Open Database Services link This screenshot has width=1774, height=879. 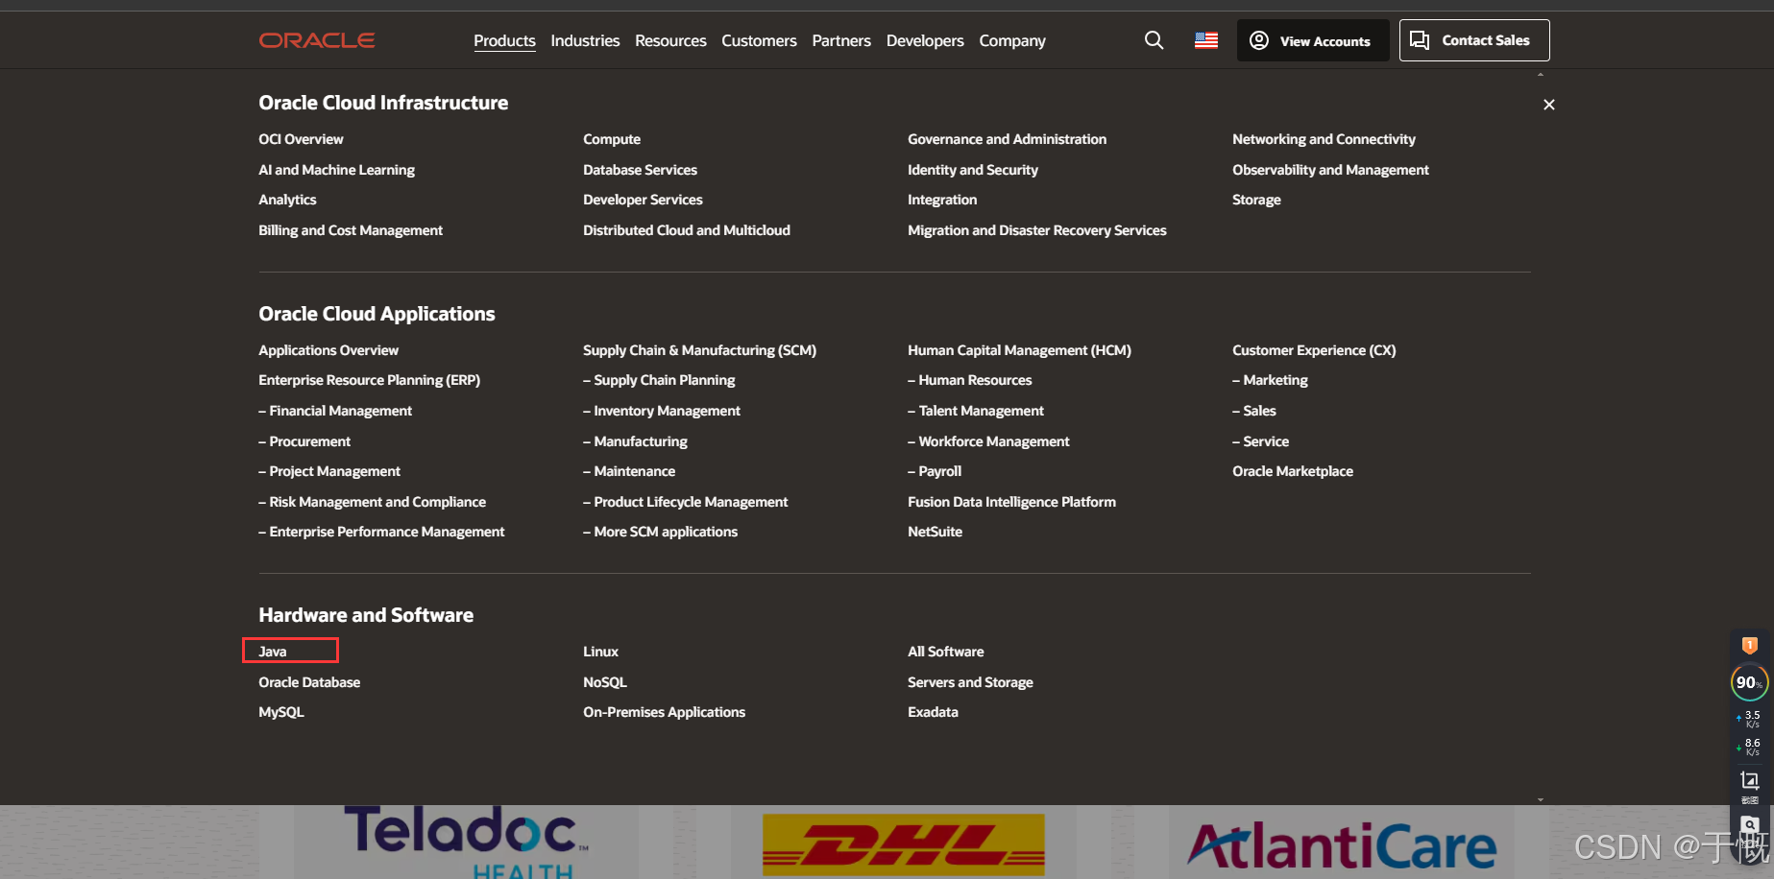tap(640, 170)
